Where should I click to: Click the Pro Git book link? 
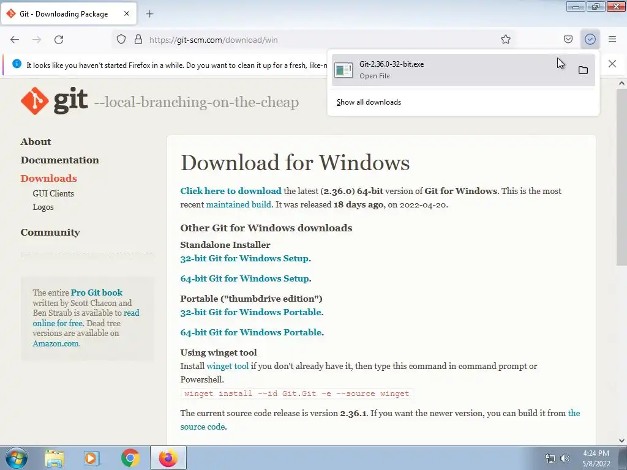[96, 293]
